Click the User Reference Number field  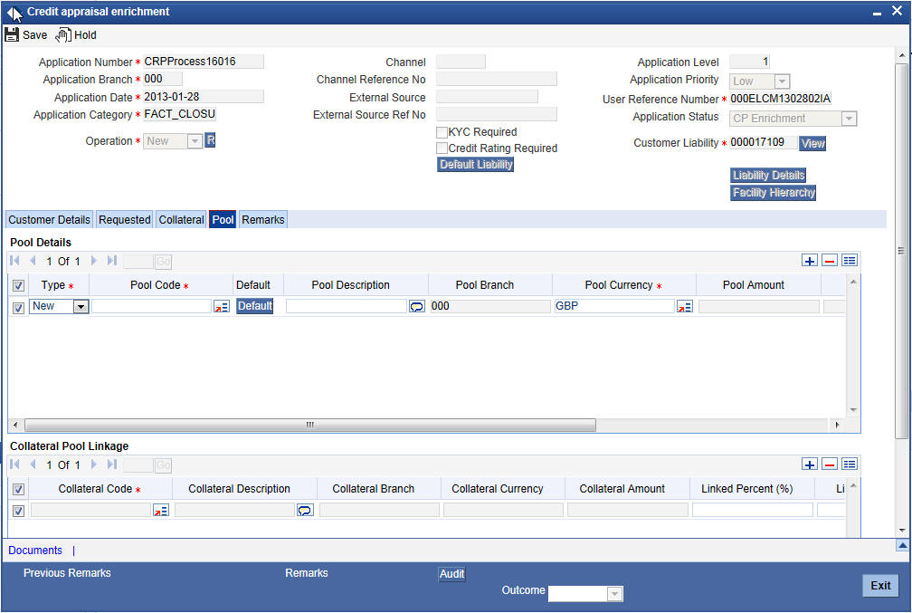click(x=781, y=99)
